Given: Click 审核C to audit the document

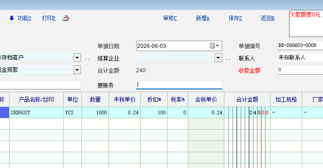Looking at the screenshot, I should [x=170, y=19].
